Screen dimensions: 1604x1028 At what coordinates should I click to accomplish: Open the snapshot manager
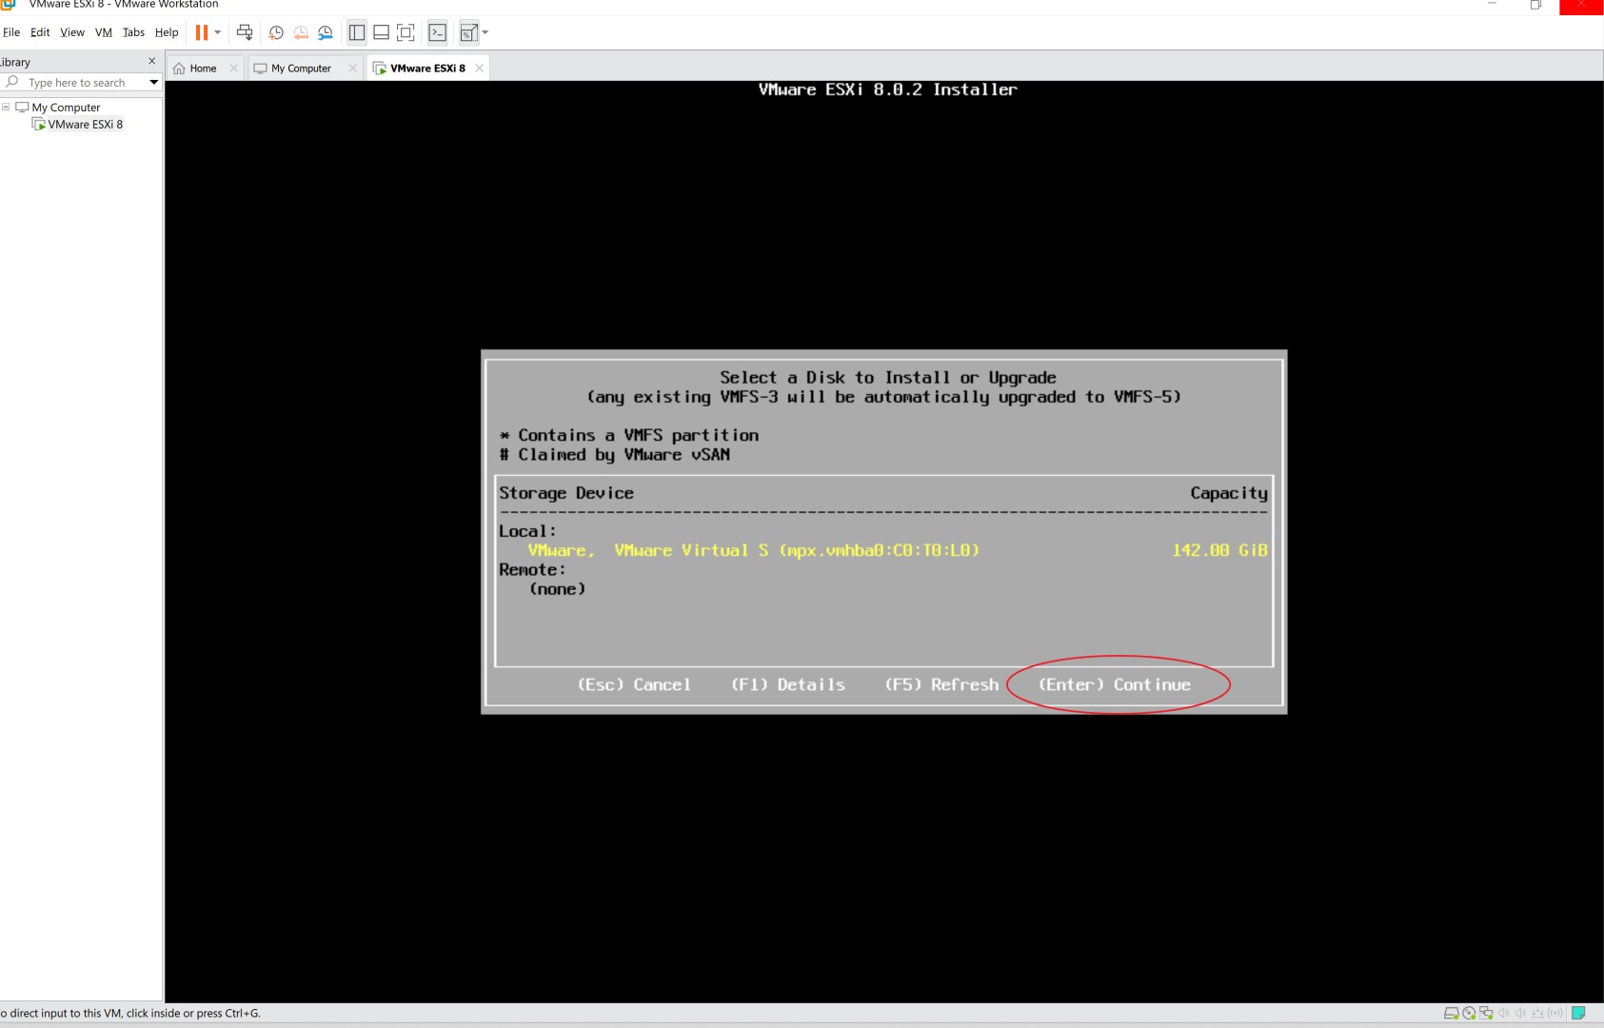coord(326,32)
